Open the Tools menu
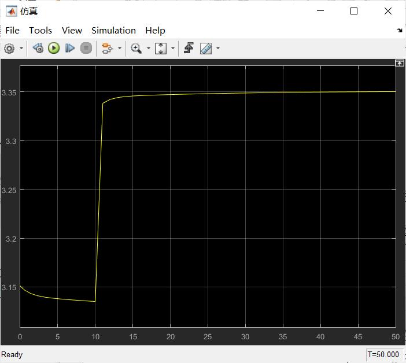406x363 pixels. point(40,31)
